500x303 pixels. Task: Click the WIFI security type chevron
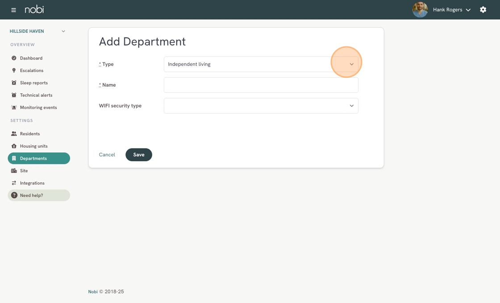pyautogui.click(x=351, y=105)
